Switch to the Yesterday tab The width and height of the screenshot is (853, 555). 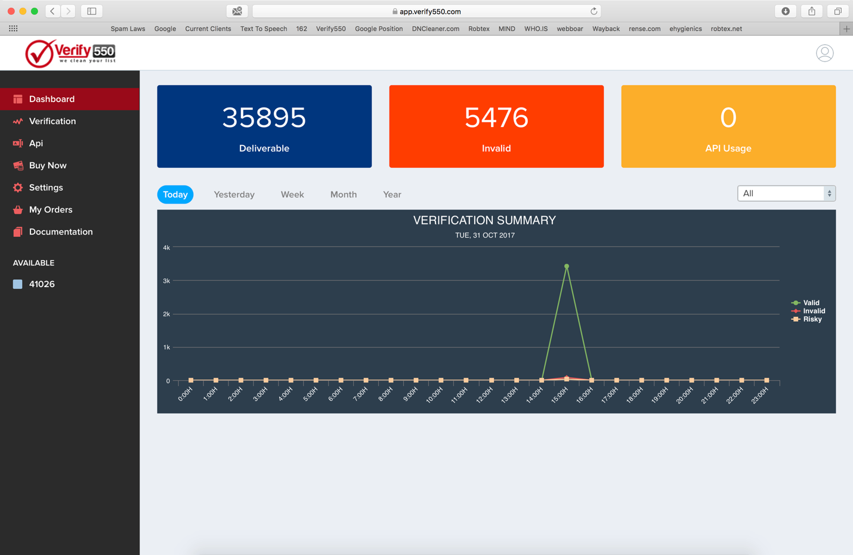click(x=234, y=195)
